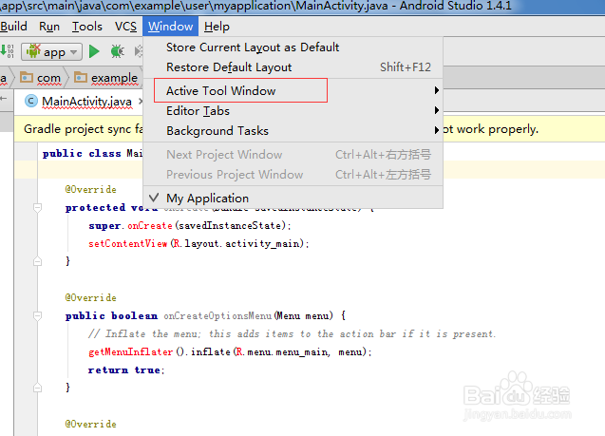Expand the Background Tasks submenu arrow

pyautogui.click(x=436, y=130)
